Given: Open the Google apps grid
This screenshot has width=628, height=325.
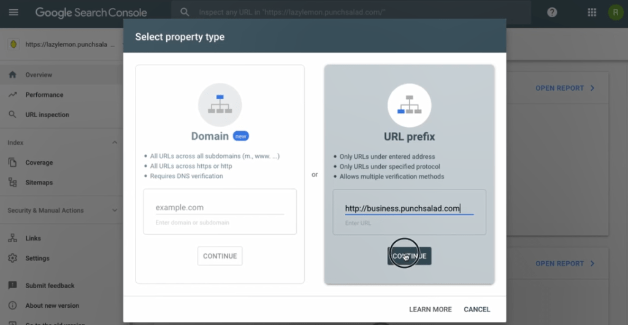Looking at the screenshot, I should (592, 12).
